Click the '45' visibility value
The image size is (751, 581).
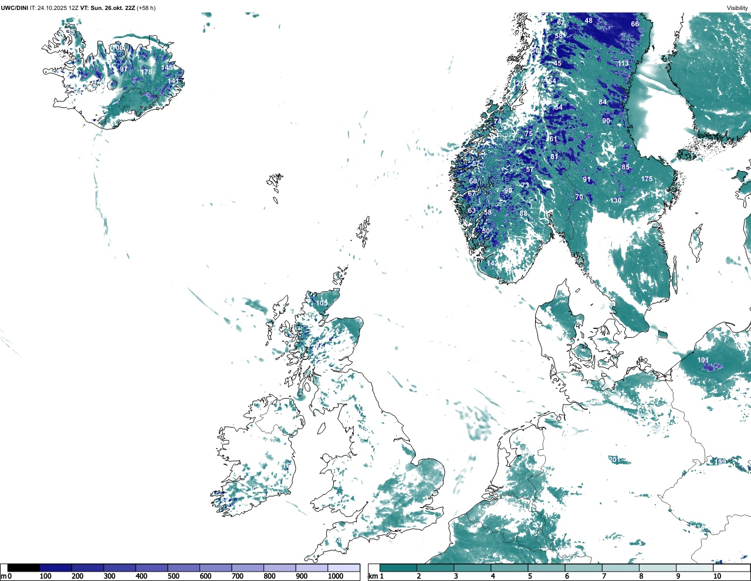click(558, 63)
